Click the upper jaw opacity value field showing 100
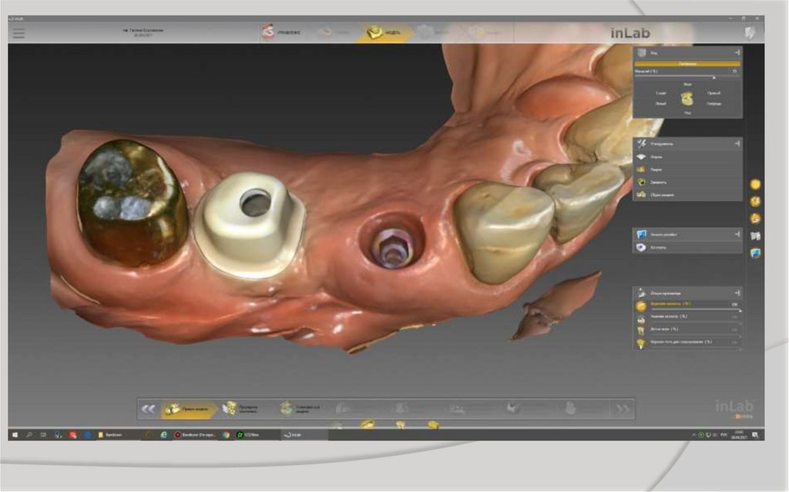789x492 pixels. click(734, 304)
